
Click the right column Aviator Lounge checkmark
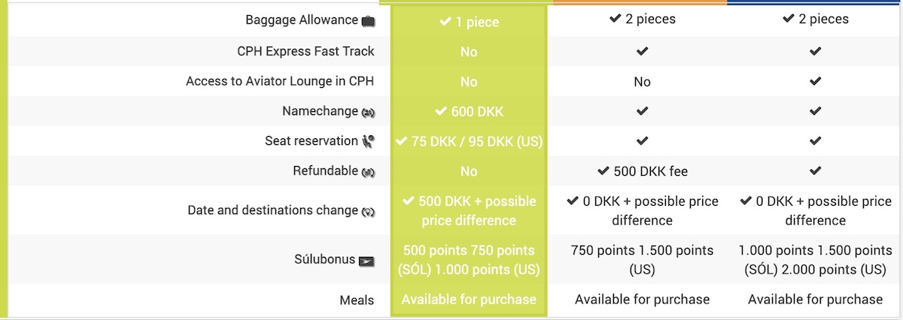[x=815, y=81]
